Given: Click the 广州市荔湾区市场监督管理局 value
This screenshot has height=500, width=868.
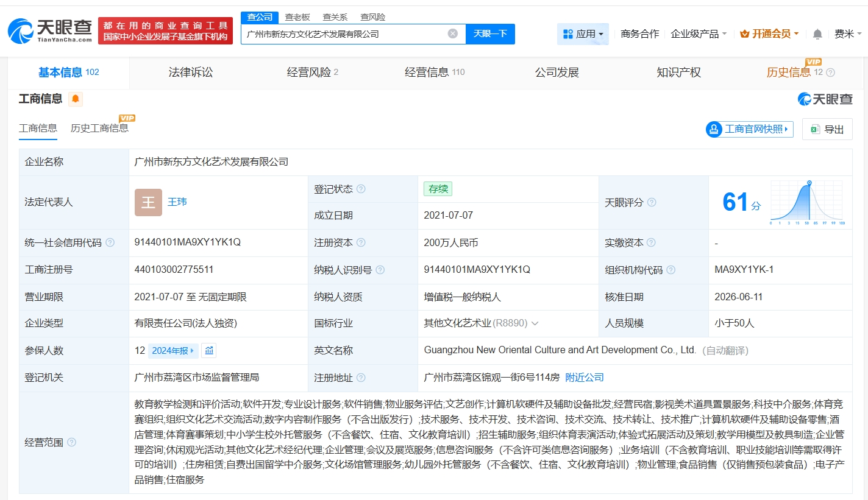Looking at the screenshot, I should point(197,378).
